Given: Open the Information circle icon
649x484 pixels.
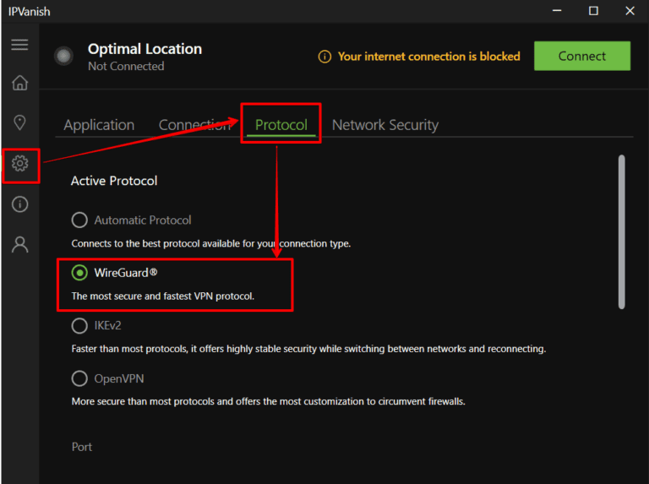Looking at the screenshot, I should click(20, 204).
